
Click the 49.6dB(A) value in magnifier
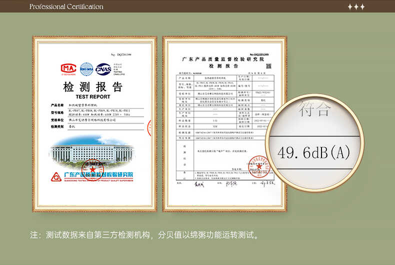(314, 152)
